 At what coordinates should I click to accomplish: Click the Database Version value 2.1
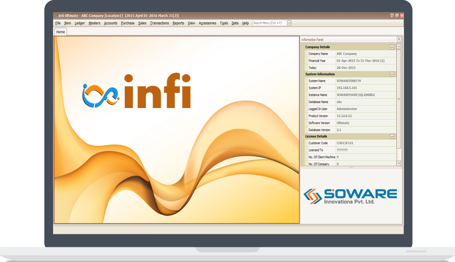coord(339,130)
